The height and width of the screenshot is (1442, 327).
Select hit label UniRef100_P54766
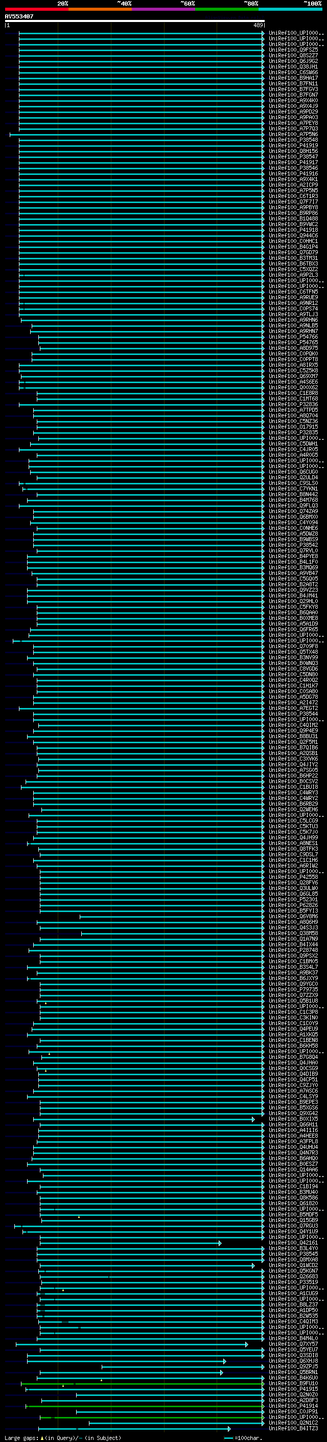[293, 337]
